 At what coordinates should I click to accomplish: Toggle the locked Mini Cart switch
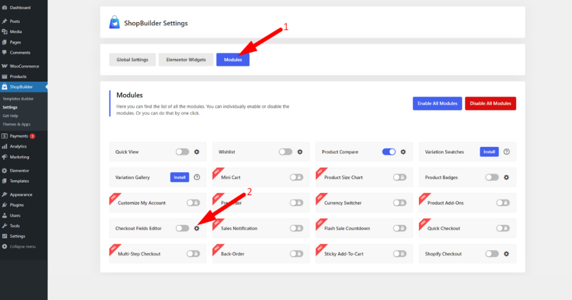pos(297,177)
